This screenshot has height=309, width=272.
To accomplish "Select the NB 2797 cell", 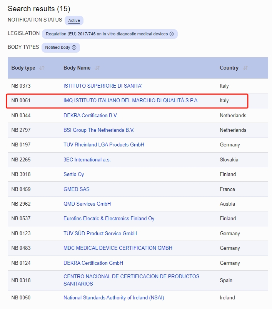I will click(x=21, y=130).
